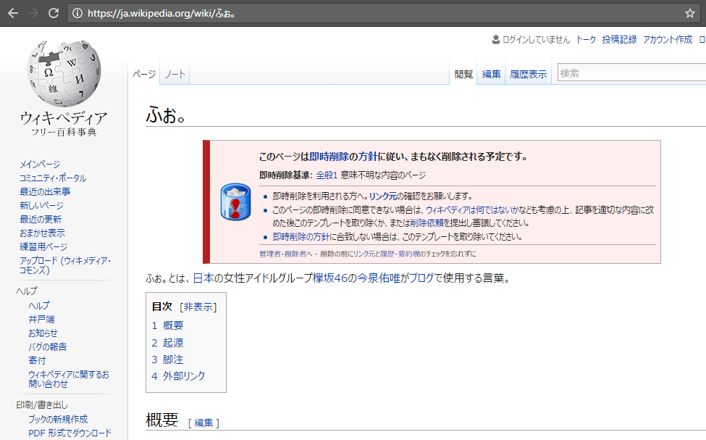Click the 欅坂46 link in the article
This screenshot has height=440, width=706.
[331, 278]
